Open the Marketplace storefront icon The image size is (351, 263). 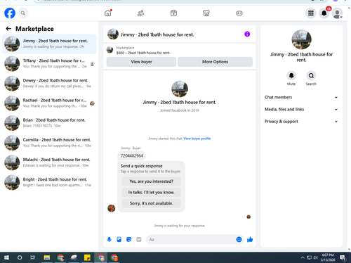(x=206, y=13)
